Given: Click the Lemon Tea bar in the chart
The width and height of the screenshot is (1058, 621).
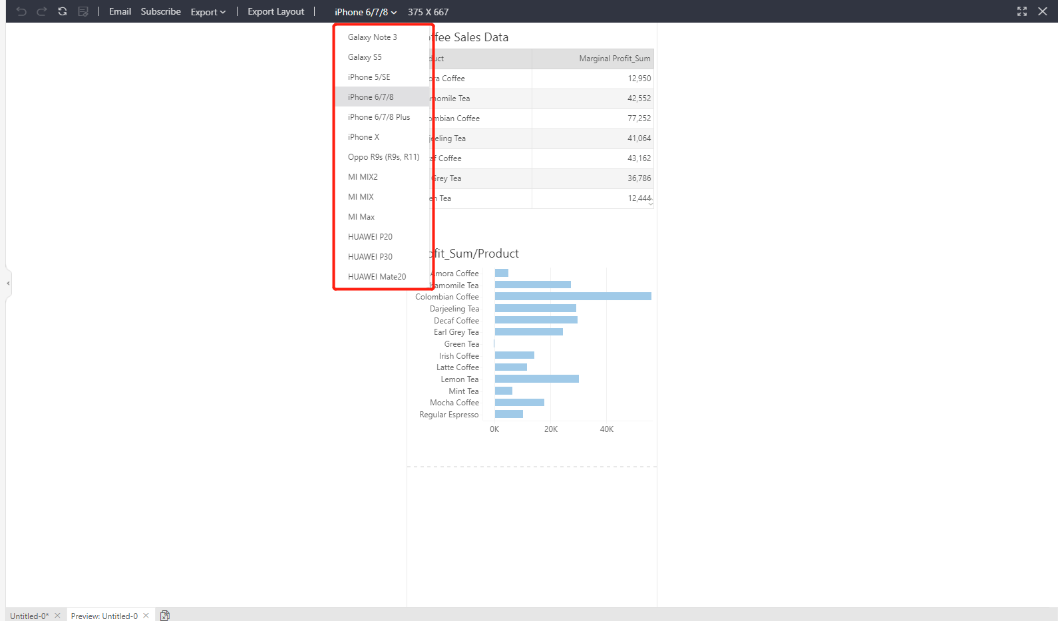Looking at the screenshot, I should 537,379.
